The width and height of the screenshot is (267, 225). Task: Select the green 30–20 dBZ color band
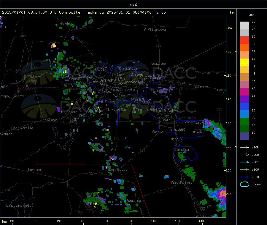(244, 121)
